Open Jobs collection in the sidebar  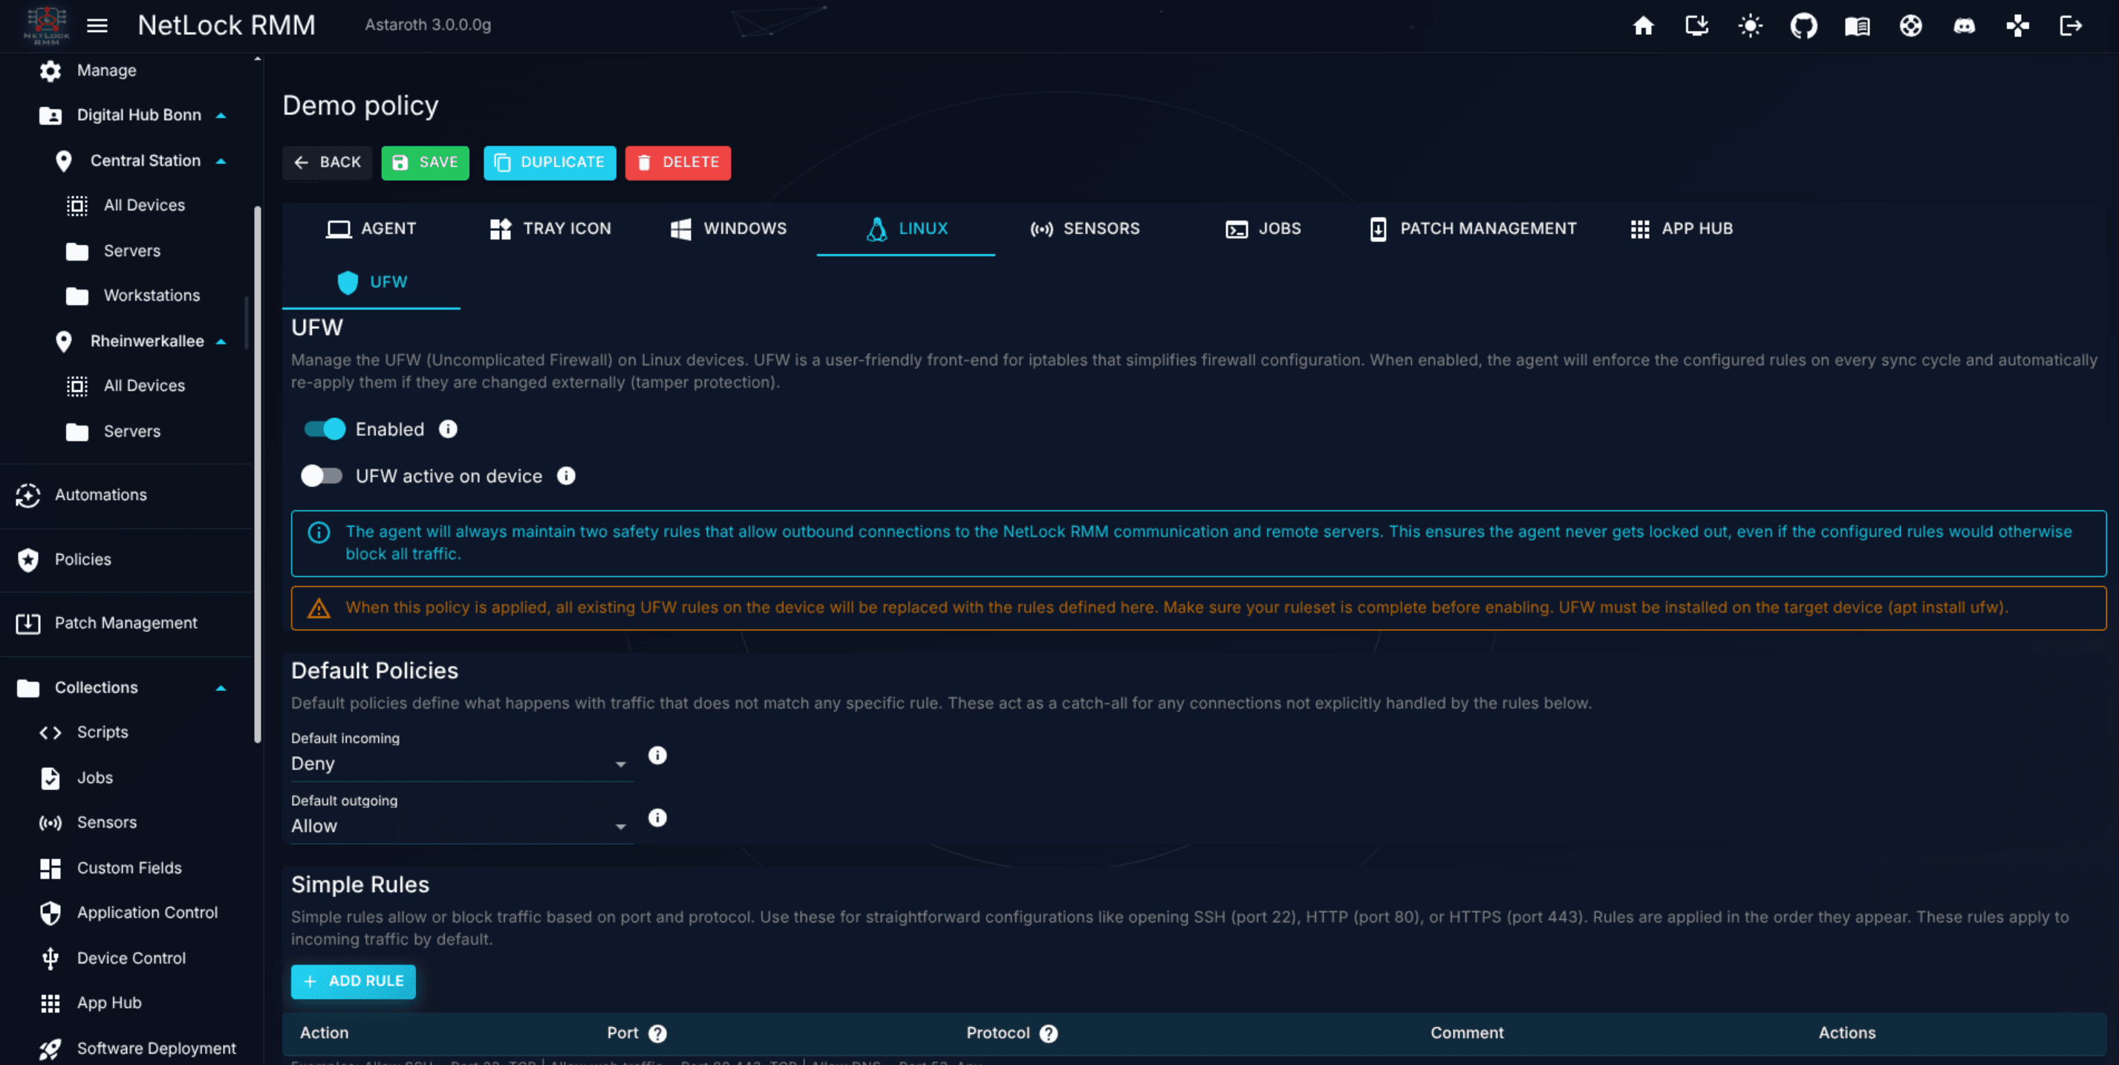94,778
